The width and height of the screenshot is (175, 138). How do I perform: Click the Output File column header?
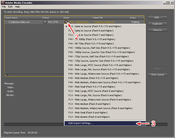click(110, 17)
